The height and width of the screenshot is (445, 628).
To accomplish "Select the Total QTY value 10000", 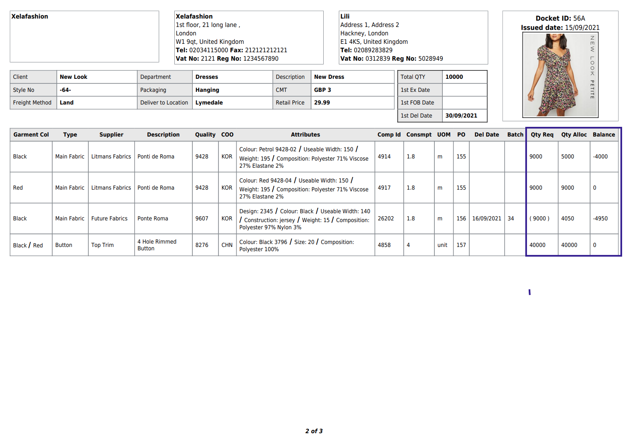I will tap(454, 77).
